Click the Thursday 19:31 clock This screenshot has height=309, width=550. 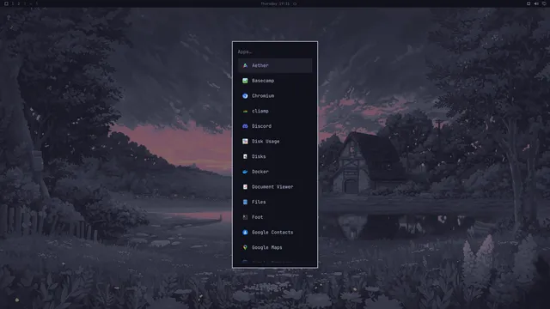pos(275,3)
